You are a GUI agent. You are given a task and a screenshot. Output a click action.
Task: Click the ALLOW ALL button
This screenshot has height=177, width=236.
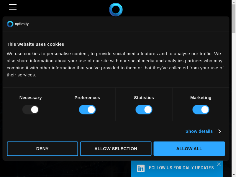(x=189, y=149)
